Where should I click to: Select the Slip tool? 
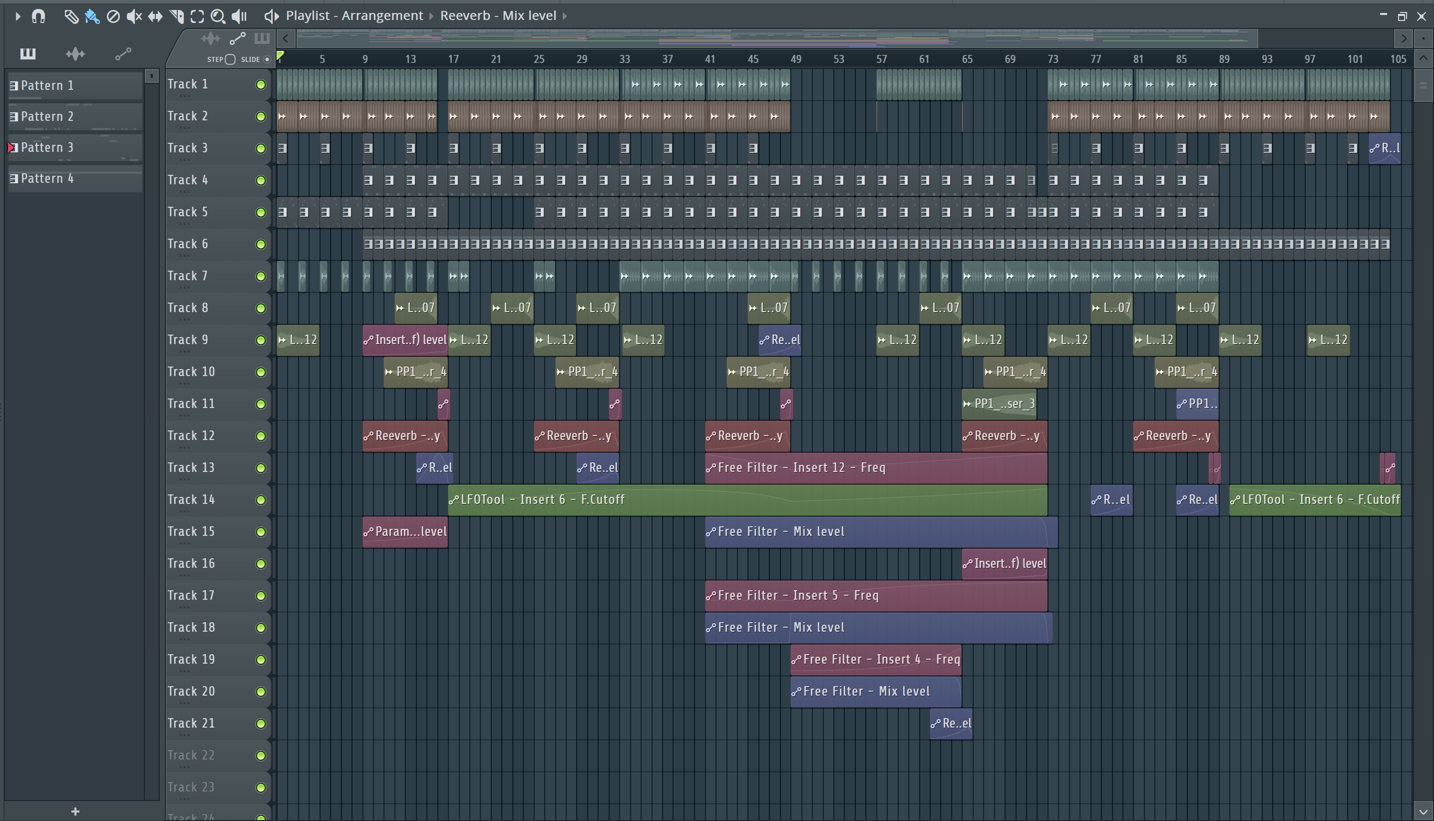coord(155,16)
